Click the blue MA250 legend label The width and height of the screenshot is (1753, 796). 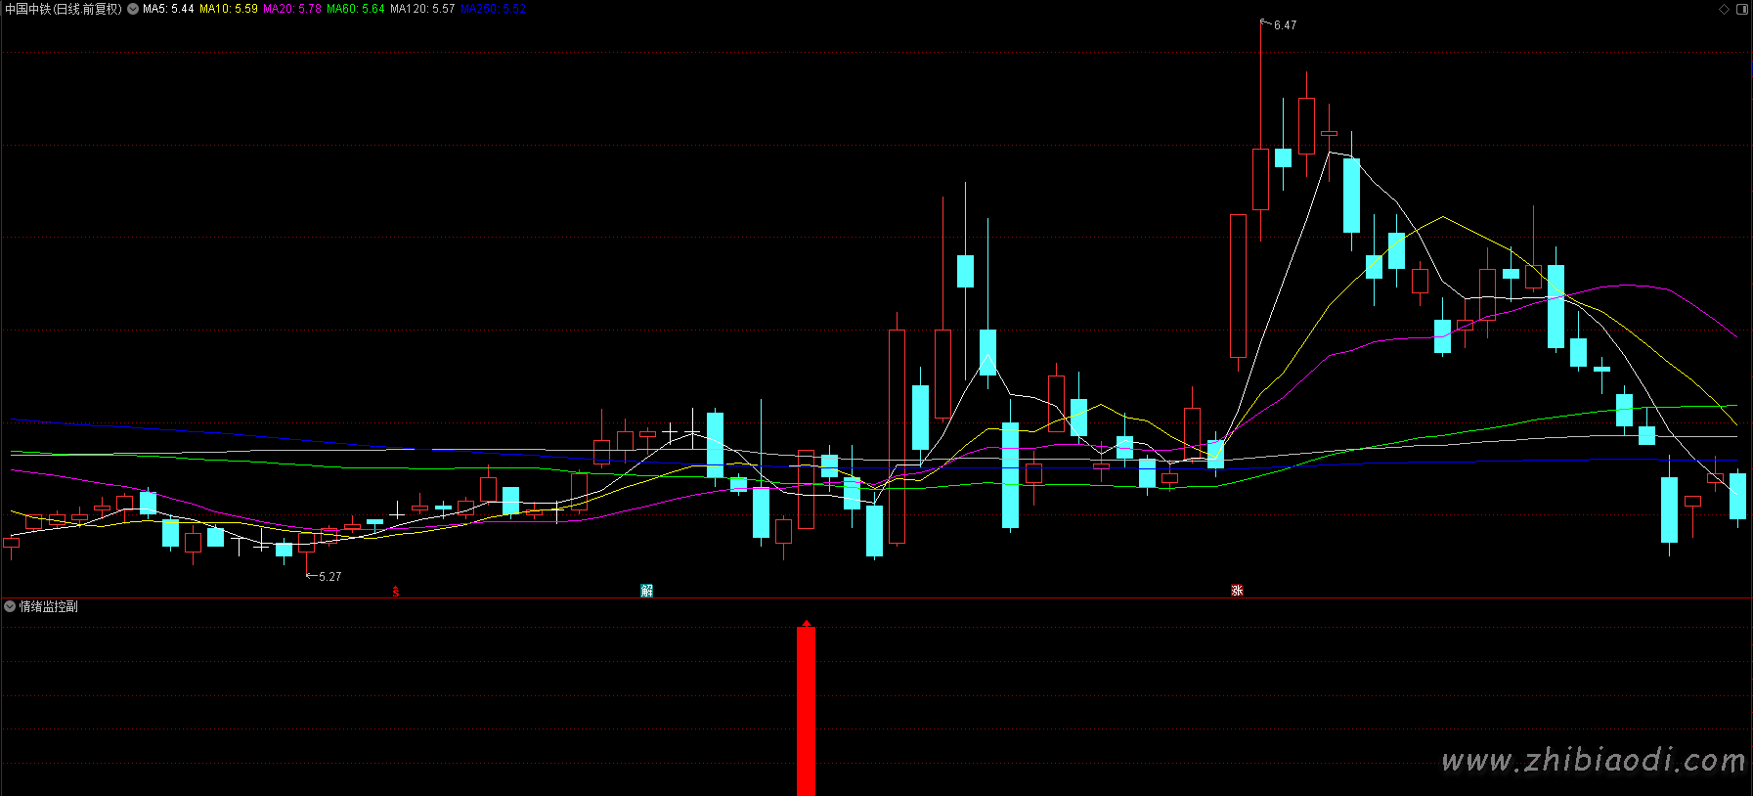tap(493, 9)
